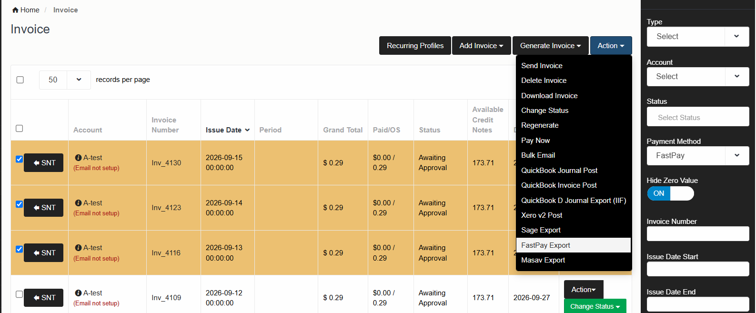
Task: Choose Masav Export menu item
Action: click(574, 260)
